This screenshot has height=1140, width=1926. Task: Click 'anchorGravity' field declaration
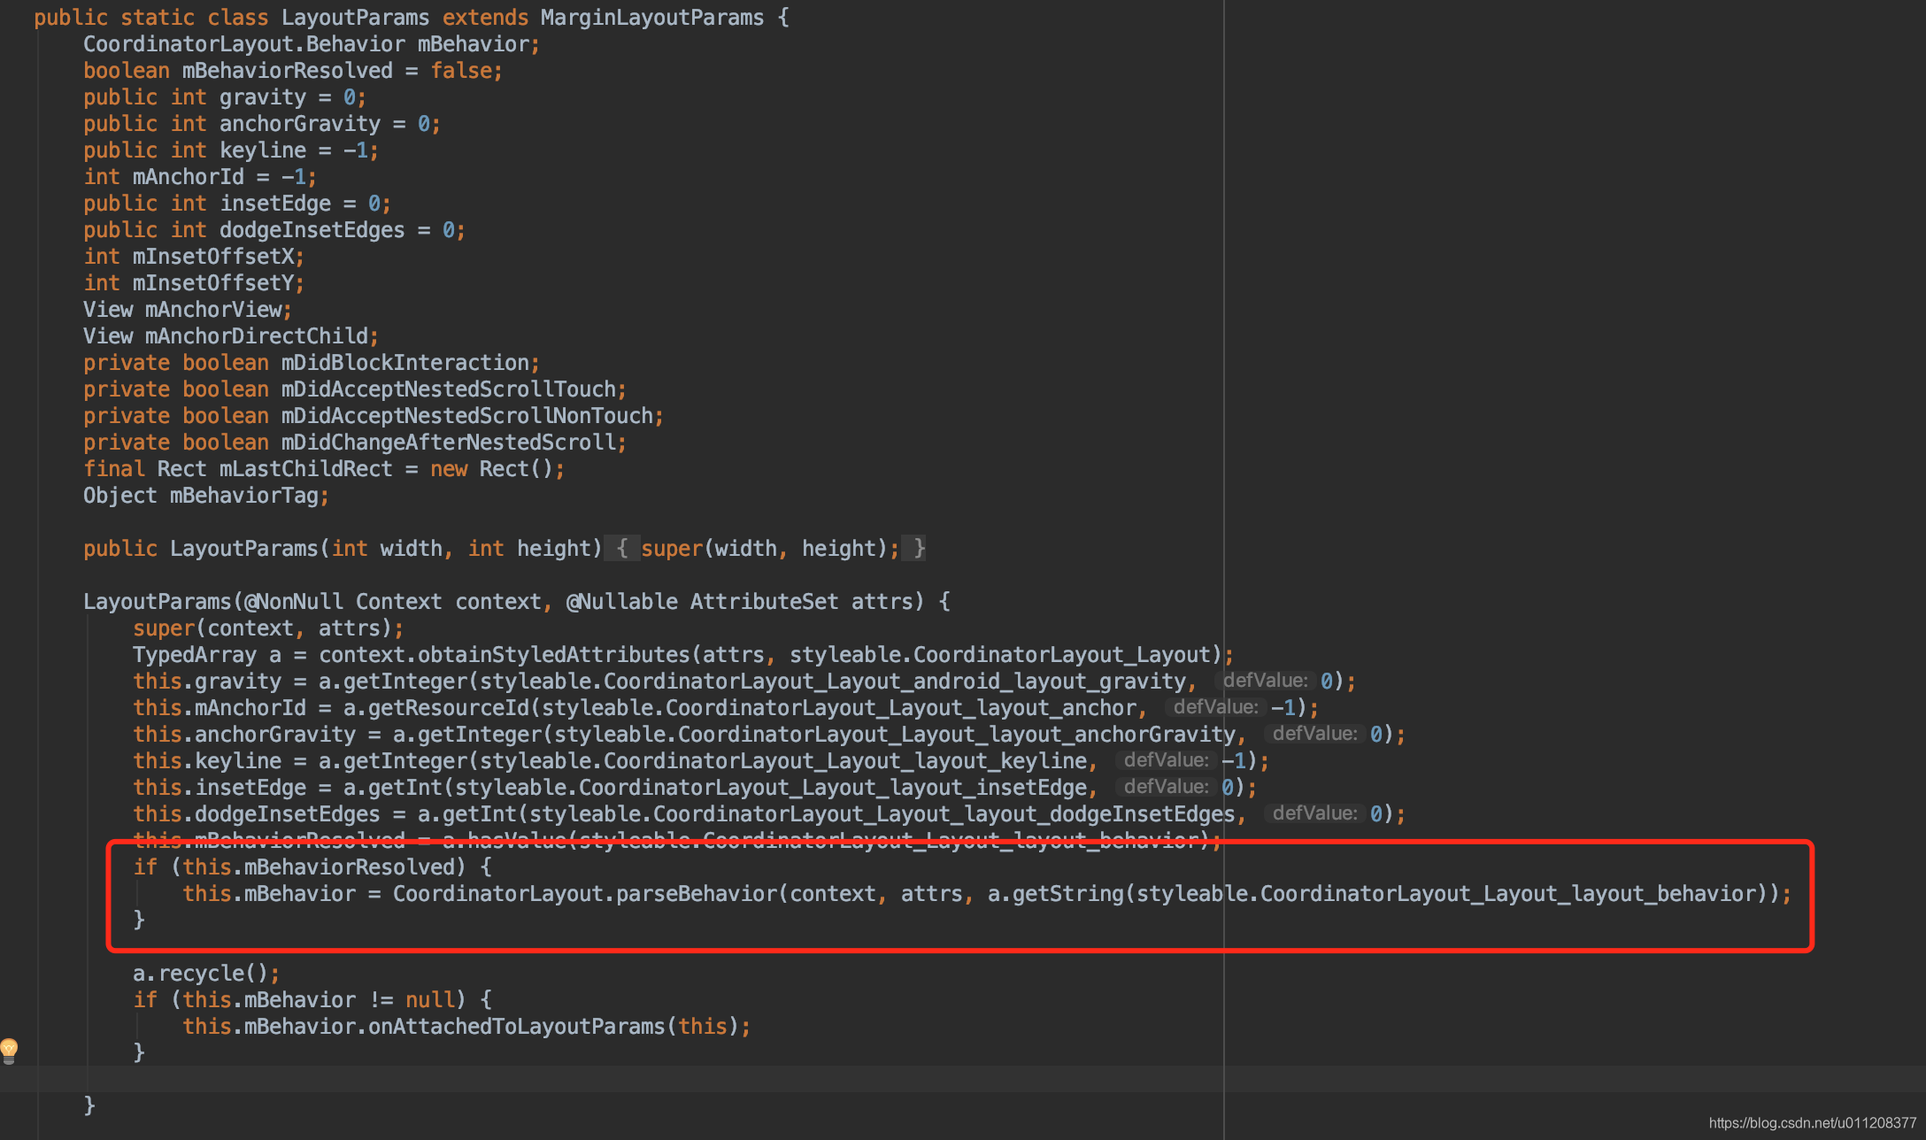300,124
